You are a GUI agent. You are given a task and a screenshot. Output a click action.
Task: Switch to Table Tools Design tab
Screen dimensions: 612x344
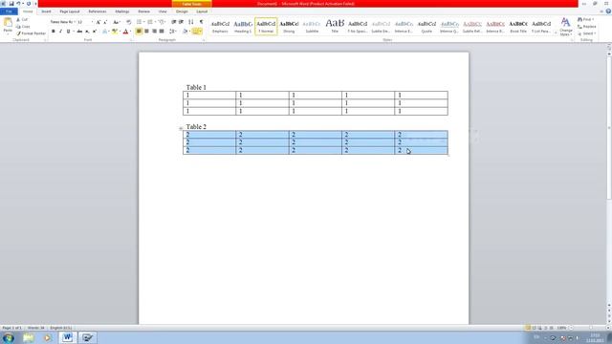[182, 11]
